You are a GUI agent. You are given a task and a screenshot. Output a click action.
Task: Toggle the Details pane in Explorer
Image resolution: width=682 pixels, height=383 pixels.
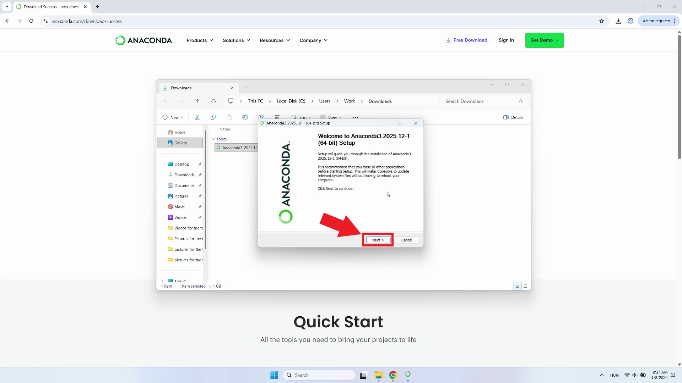(513, 117)
